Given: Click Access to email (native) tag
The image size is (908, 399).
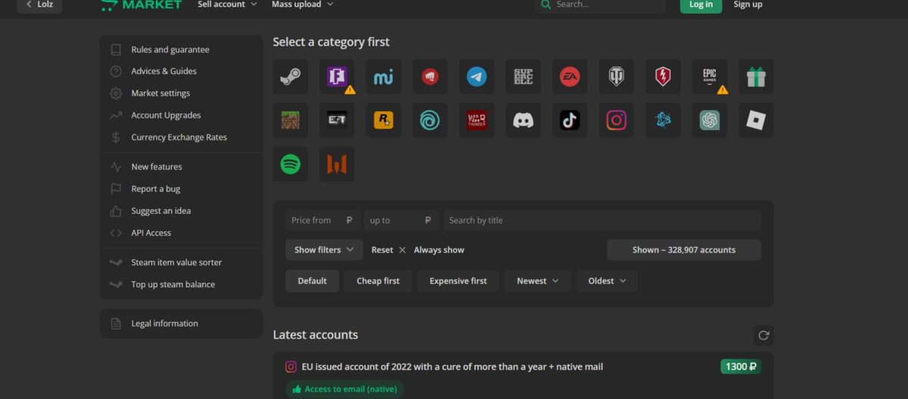Looking at the screenshot, I should pyautogui.click(x=345, y=389).
